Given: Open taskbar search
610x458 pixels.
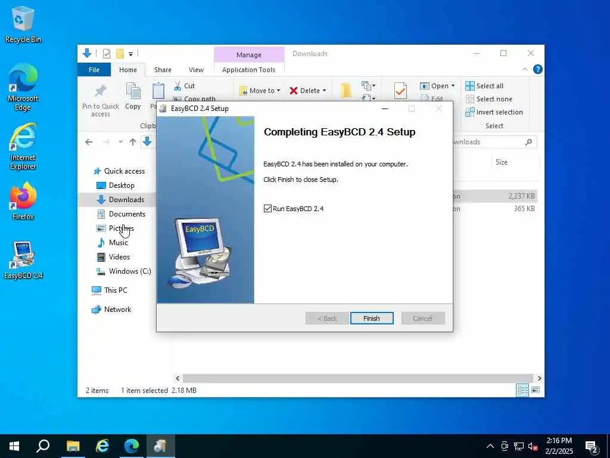Looking at the screenshot, I should pos(43,446).
